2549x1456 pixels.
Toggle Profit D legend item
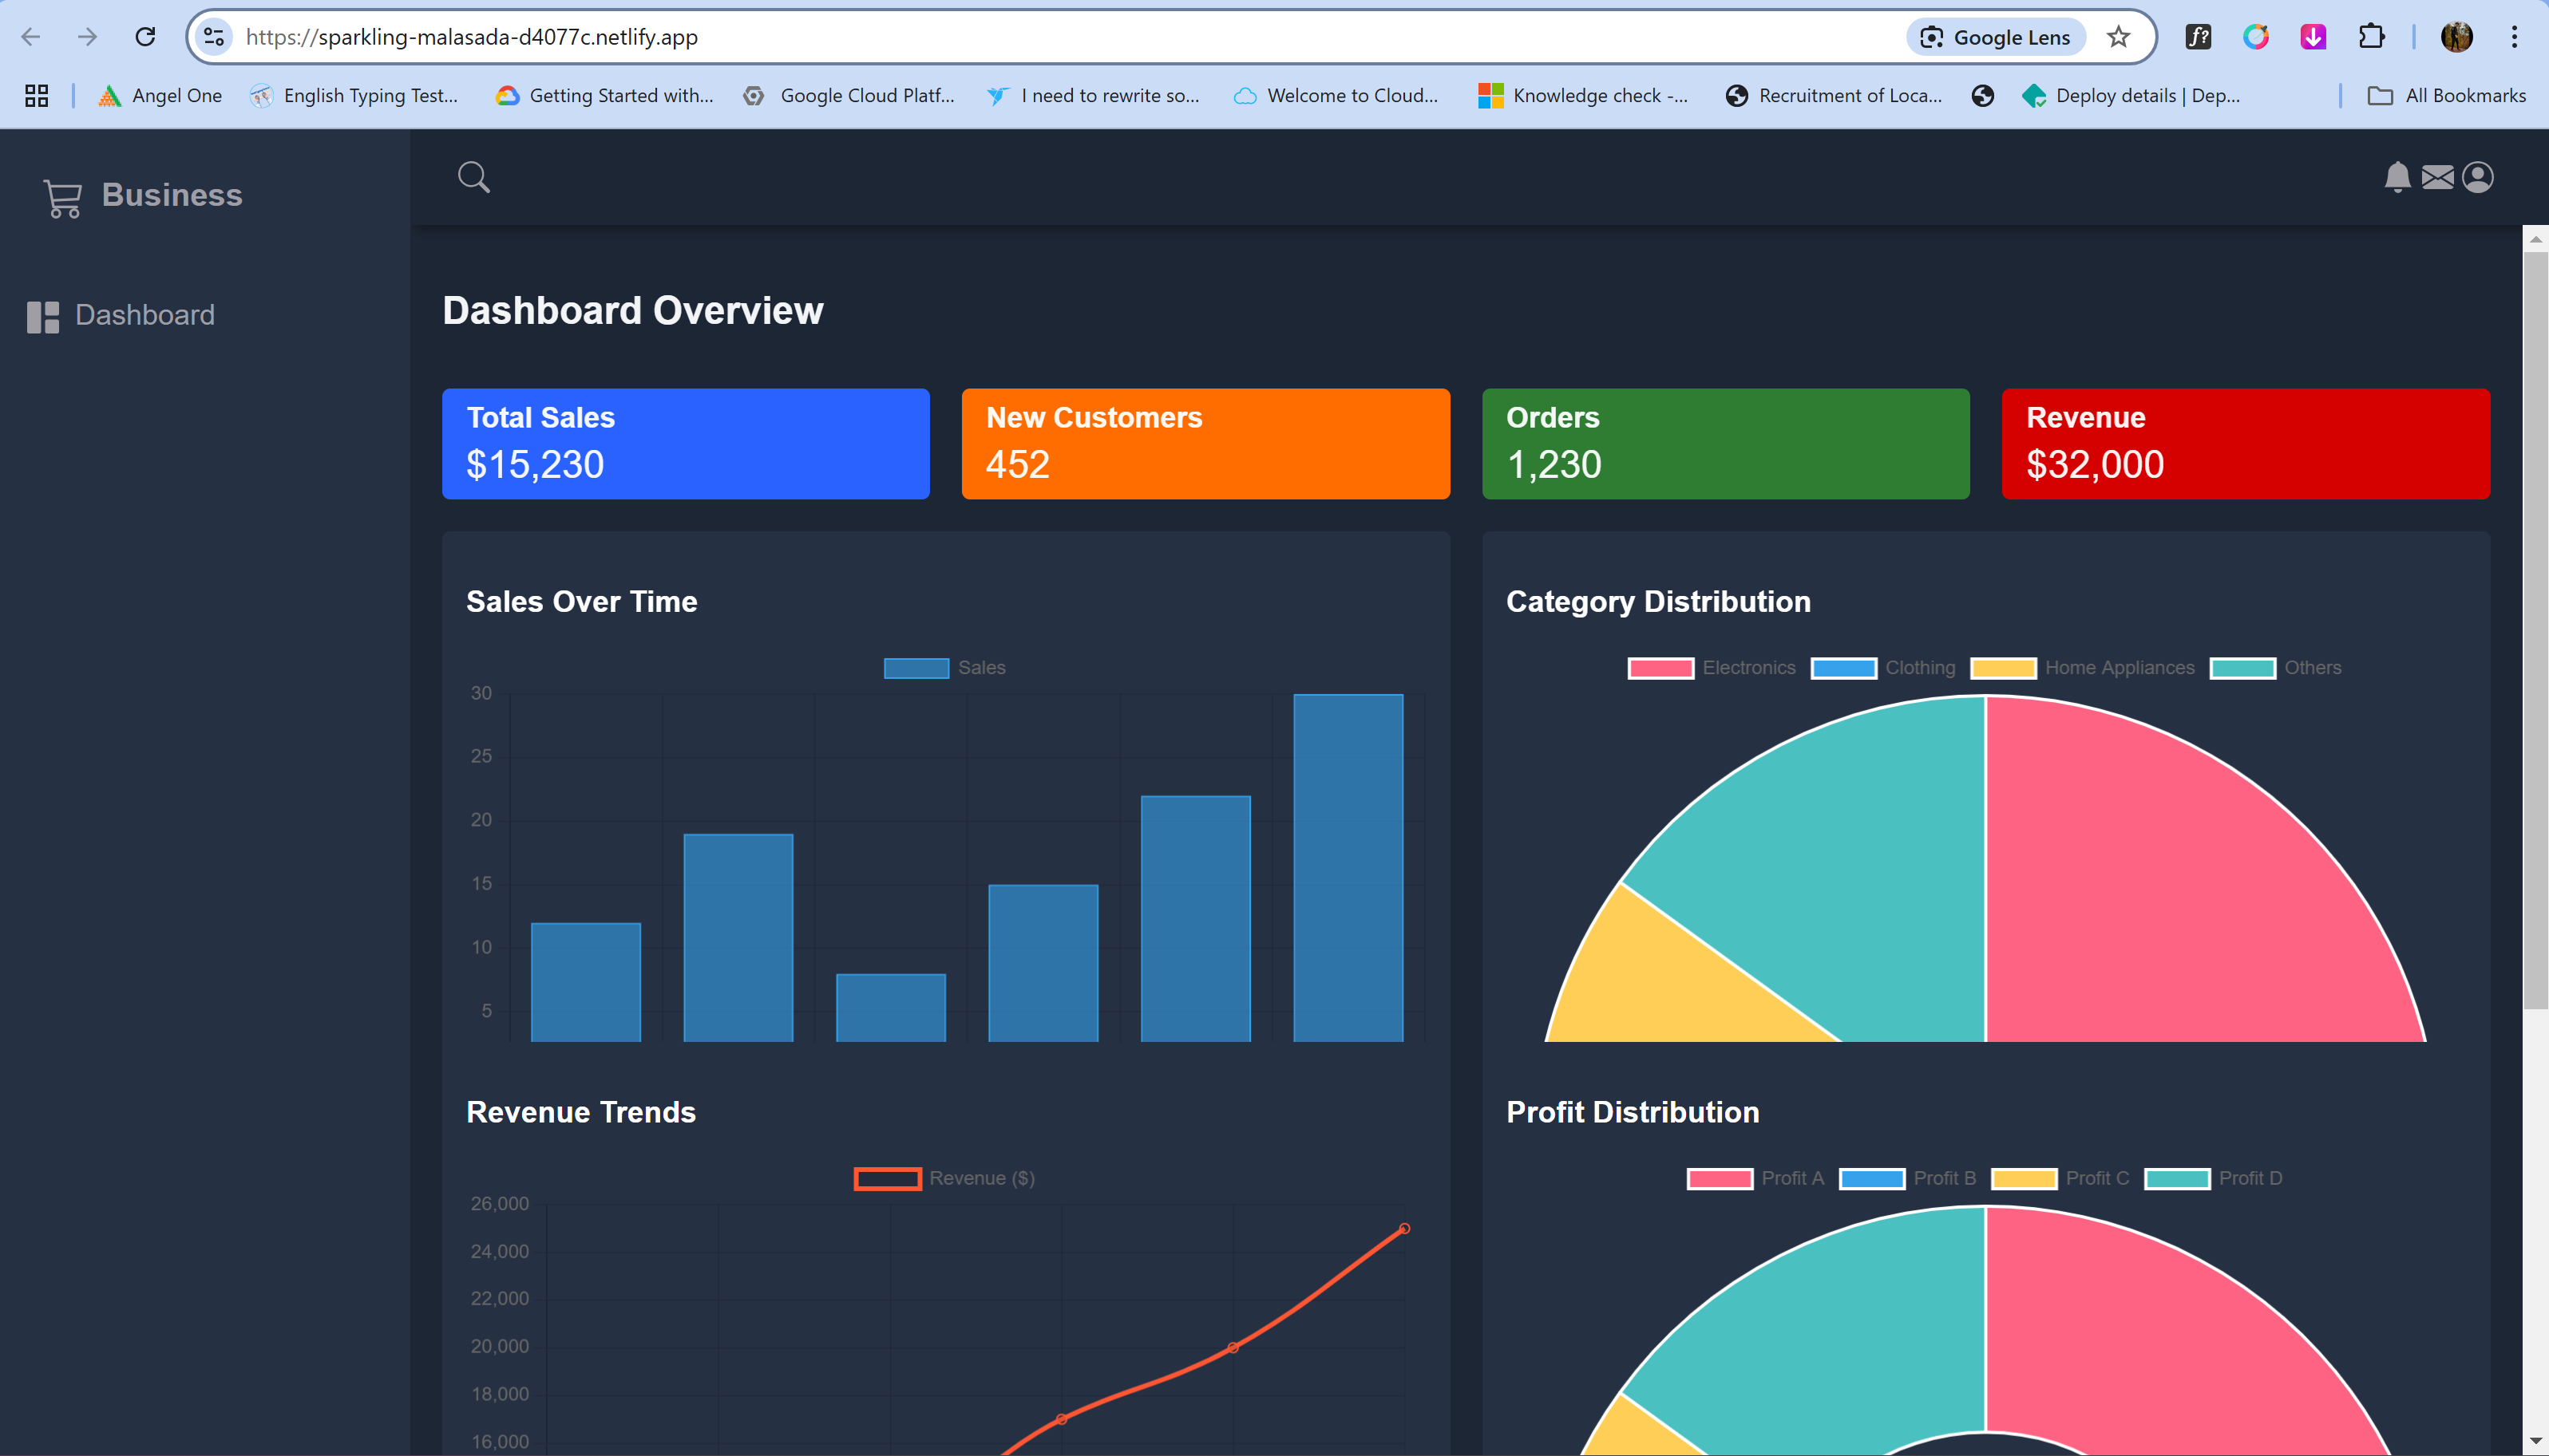click(x=2213, y=1178)
